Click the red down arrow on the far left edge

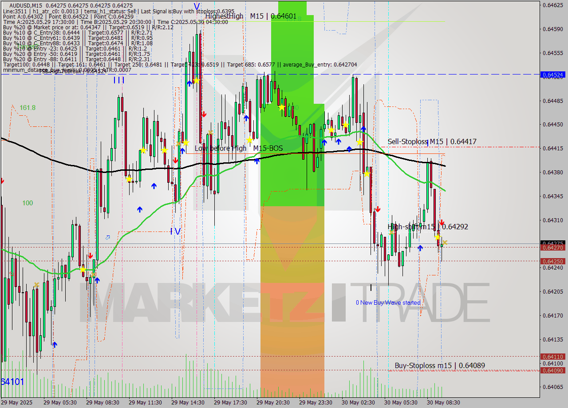click(2, 180)
